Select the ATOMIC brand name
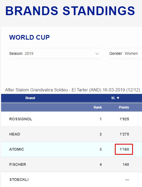 16,149
